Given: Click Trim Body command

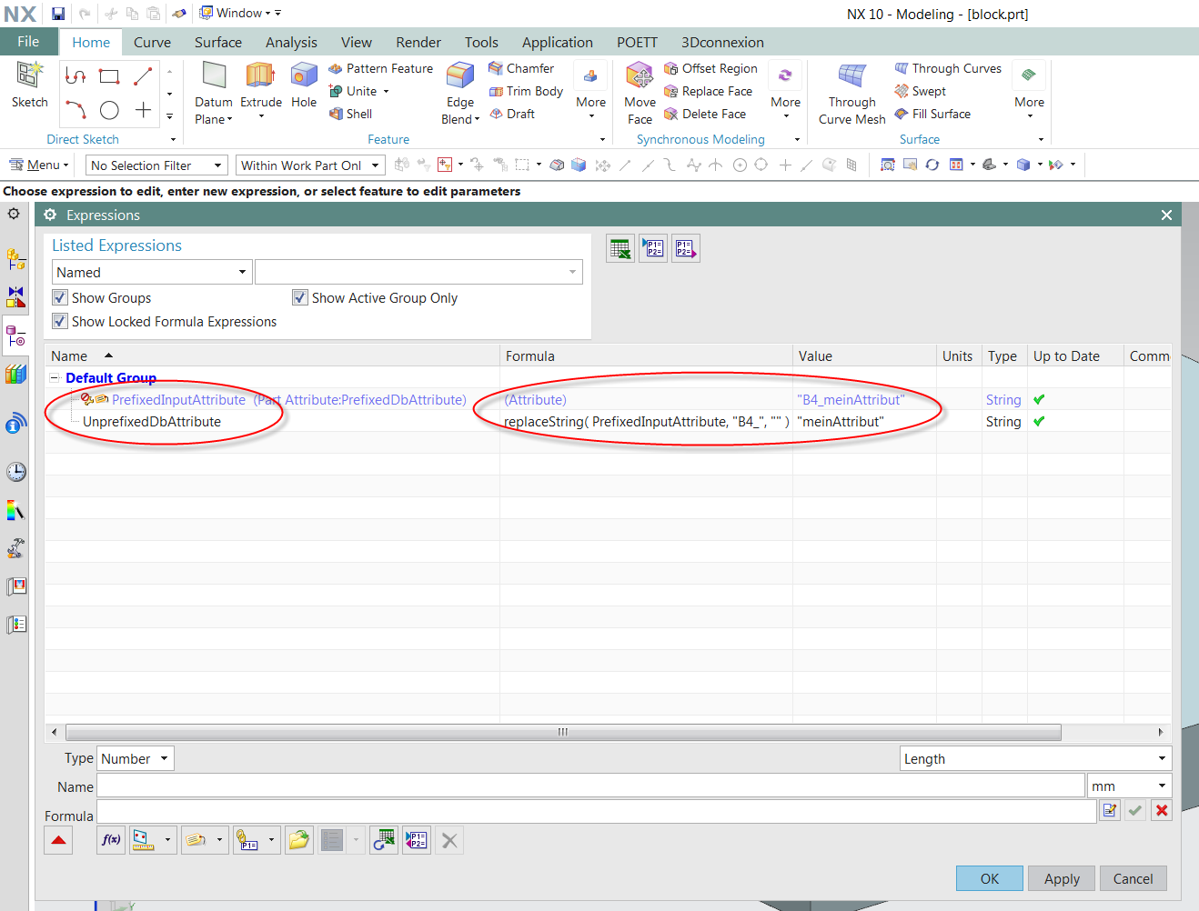Looking at the screenshot, I should pyautogui.click(x=526, y=91).
